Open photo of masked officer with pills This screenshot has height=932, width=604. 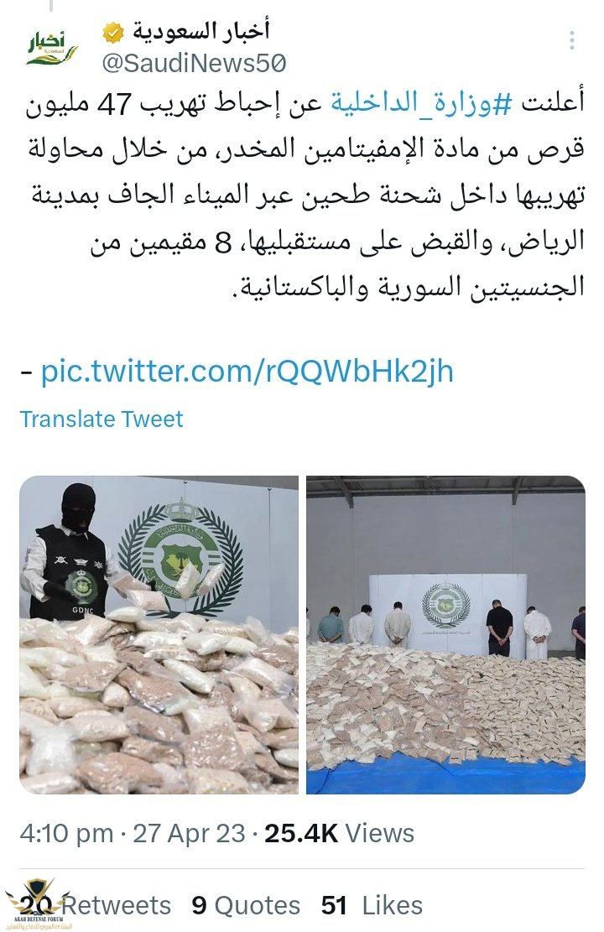point(159,635)
